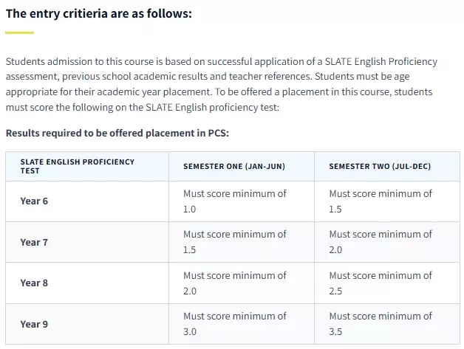Click the text "SLATE English proficiency test:" in paragraph
This screenshot has width=464, height=349.
pyautogui.click(x=213, y=107)
